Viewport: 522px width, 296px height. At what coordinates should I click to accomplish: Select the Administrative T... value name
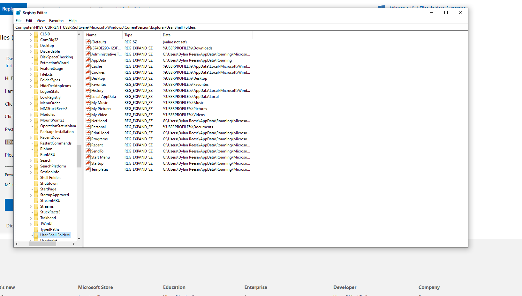(106, 54)
